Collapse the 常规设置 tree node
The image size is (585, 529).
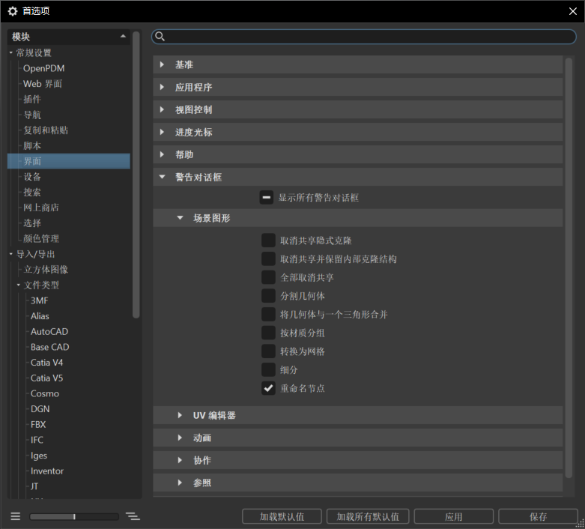click(10, 52)
